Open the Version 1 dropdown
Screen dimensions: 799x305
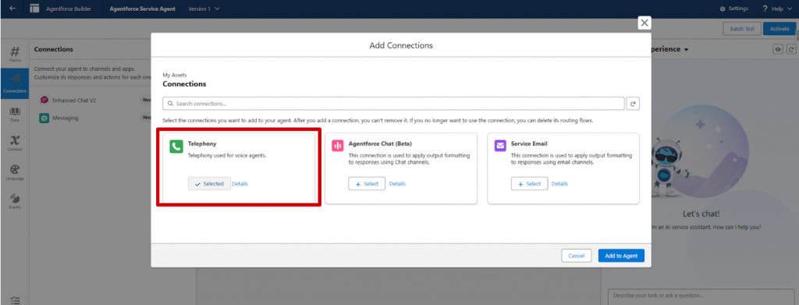point(204,9)
